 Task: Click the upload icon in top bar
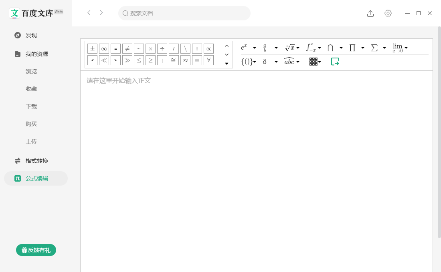click(370, 13)
